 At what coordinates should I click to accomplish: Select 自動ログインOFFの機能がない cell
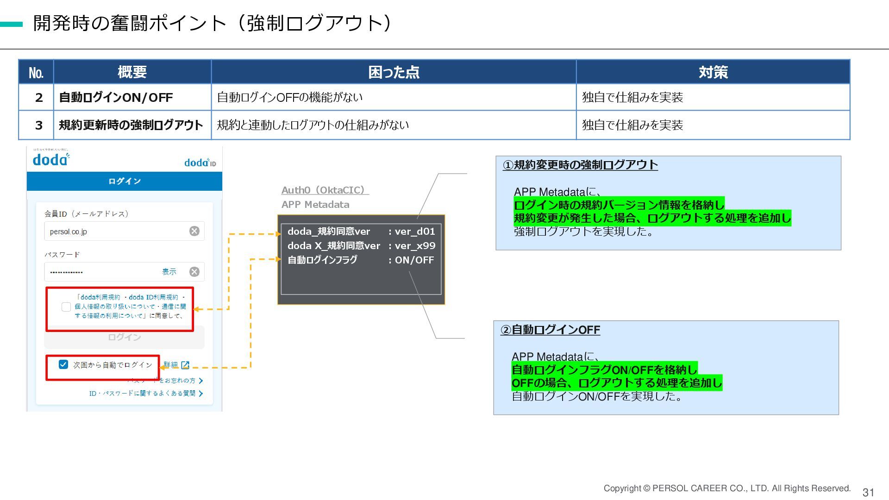coord(394,97)
